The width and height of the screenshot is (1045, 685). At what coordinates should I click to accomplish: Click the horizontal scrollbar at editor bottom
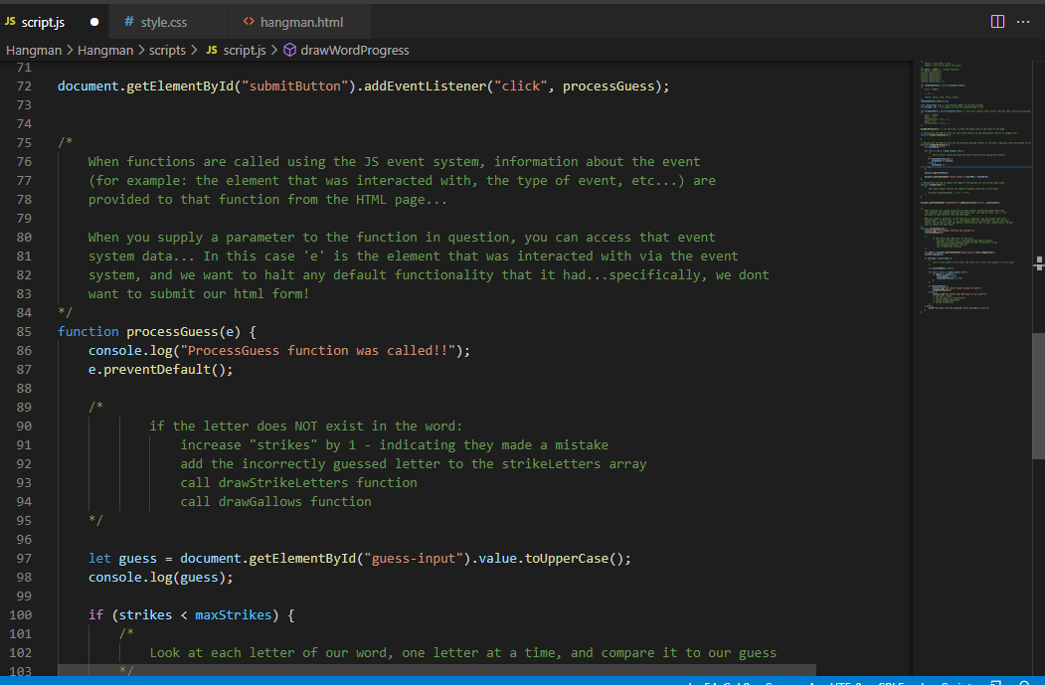[x=436, y=670]
